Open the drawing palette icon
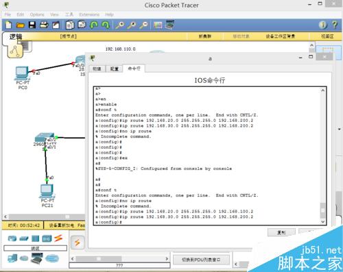This screenshot has width=343, height=272. pos(158,25)
